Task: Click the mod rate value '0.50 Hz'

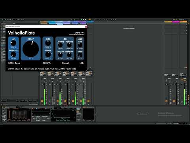Action: tap(80, 48)
